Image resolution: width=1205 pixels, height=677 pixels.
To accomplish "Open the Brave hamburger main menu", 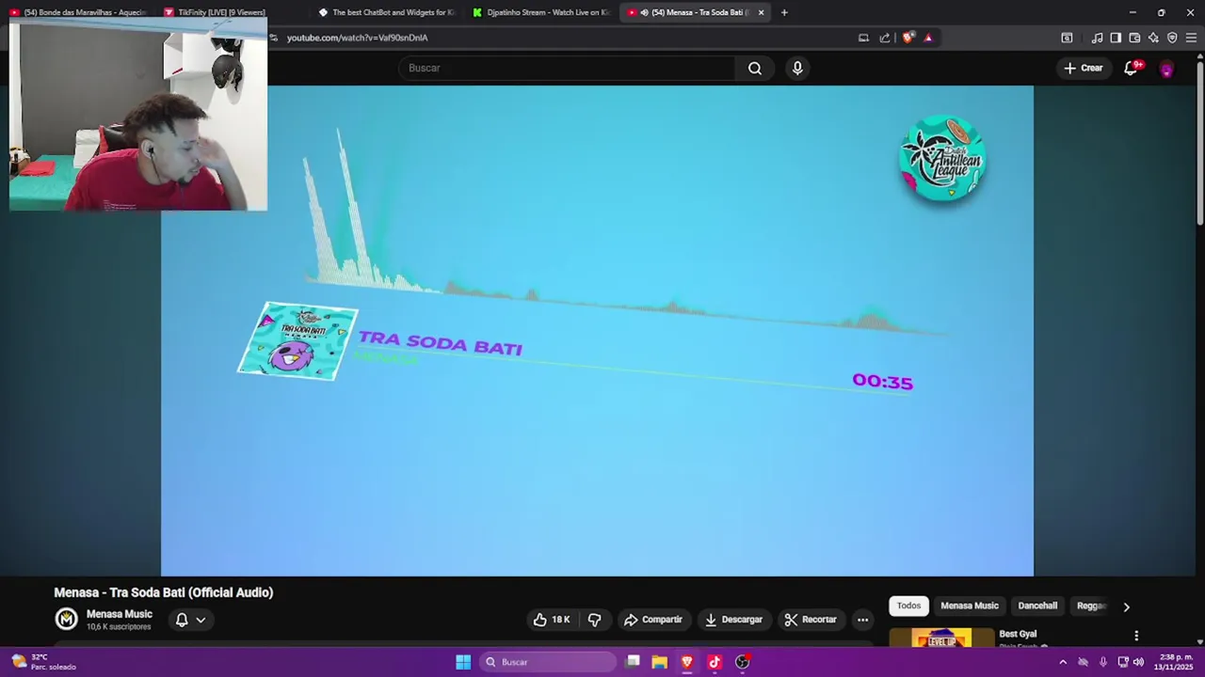I will tap(1191, 38).
